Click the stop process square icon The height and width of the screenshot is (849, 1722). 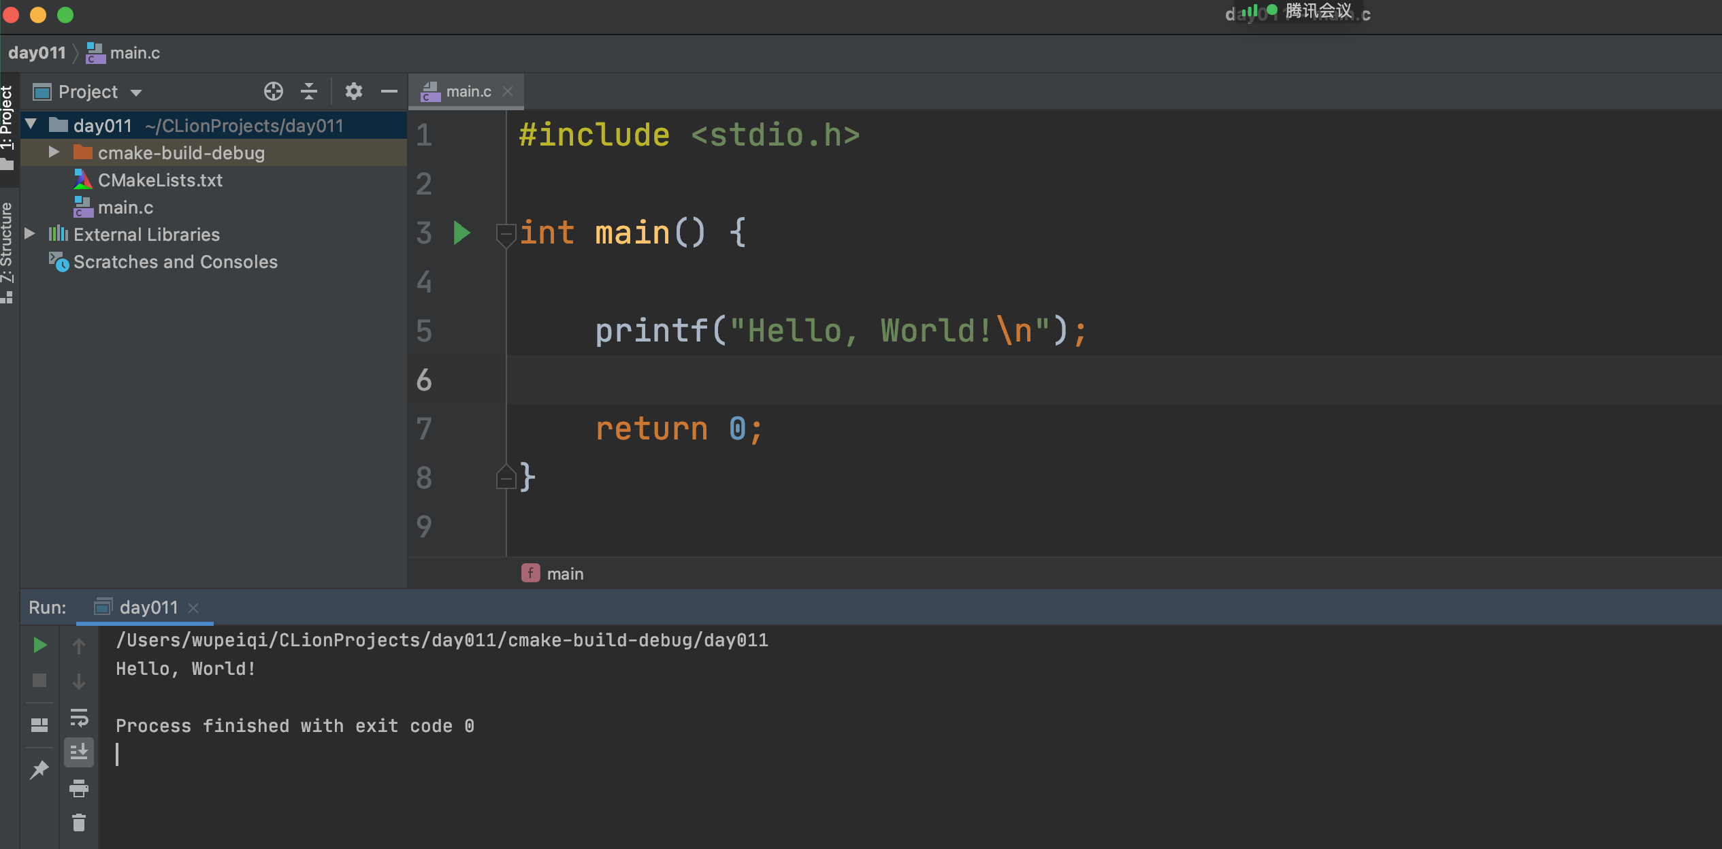point(40,680)
